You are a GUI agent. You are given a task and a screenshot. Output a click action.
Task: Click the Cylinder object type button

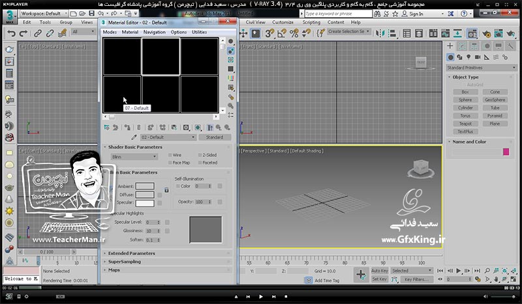[x=465, y=107]
